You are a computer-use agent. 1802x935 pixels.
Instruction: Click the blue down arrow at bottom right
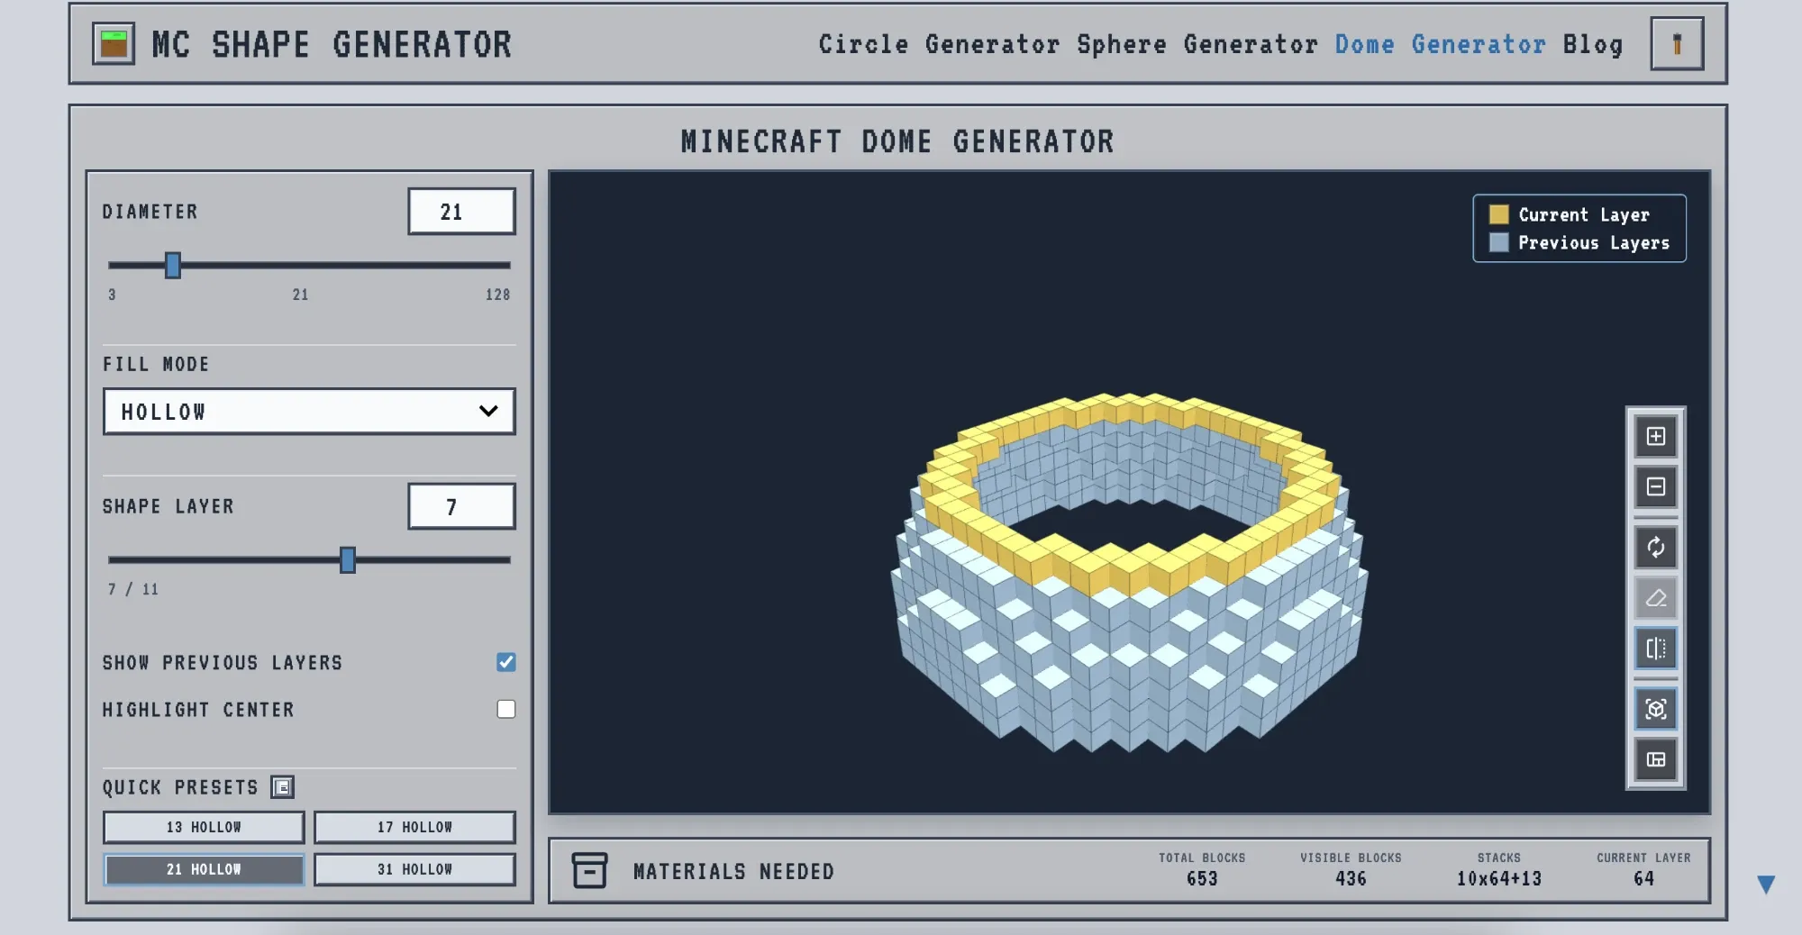[1766, 885]
